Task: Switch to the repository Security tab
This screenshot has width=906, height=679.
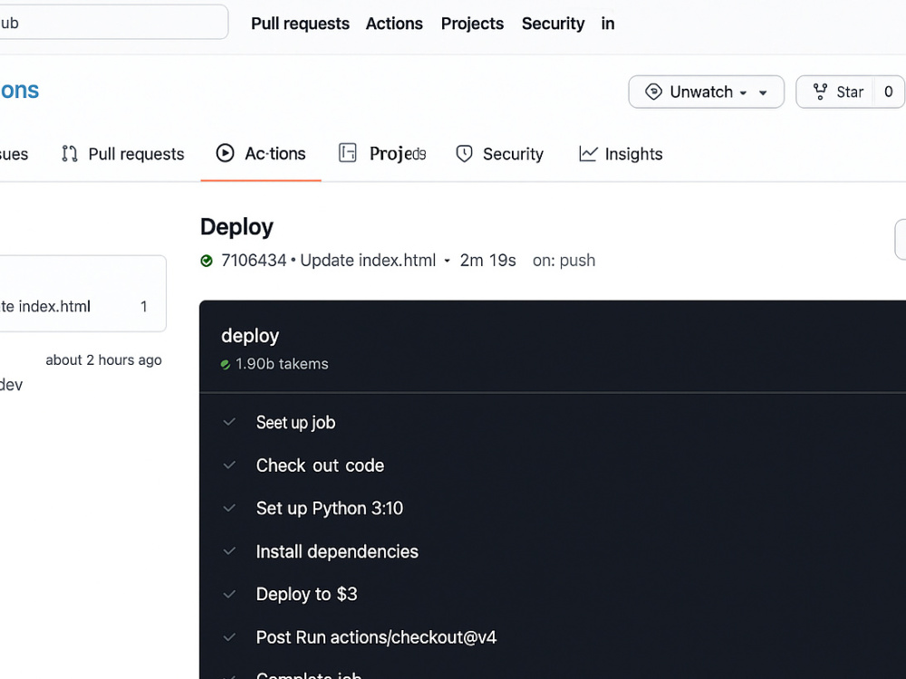Action: [500, 154]
